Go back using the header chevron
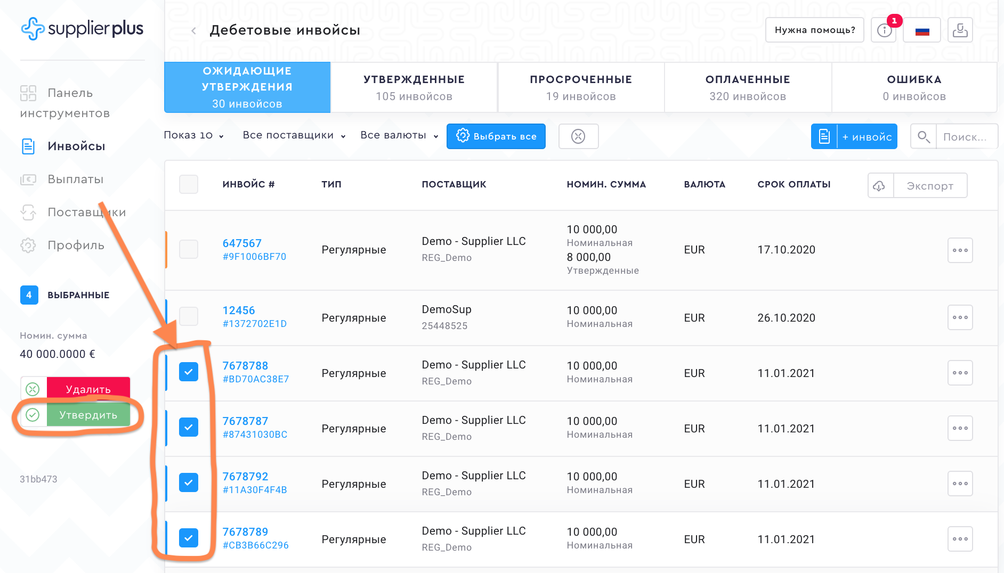Image resolution: width=1004 pixels, height=573 pixels. [194, 31]
